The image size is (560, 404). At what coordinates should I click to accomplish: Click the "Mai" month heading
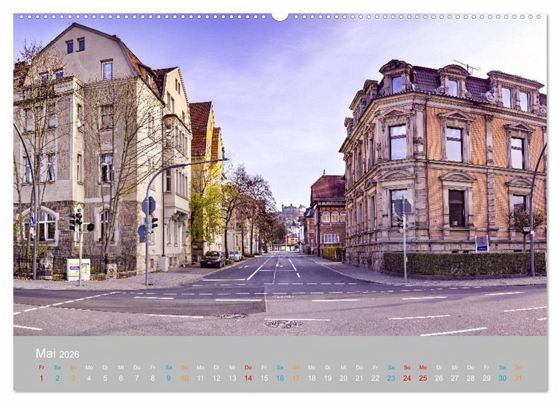pyautogui.click(x=45, y=354)
